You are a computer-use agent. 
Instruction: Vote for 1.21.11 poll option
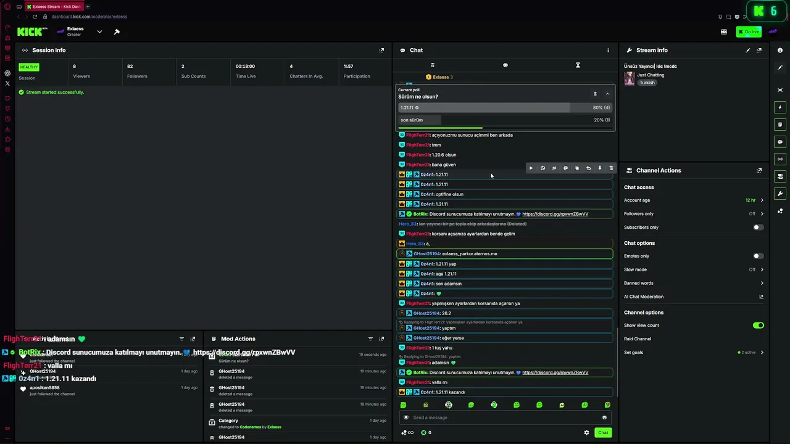(x=505, y=108)
